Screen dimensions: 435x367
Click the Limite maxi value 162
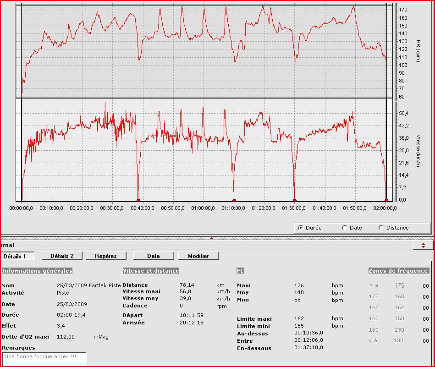299,318
